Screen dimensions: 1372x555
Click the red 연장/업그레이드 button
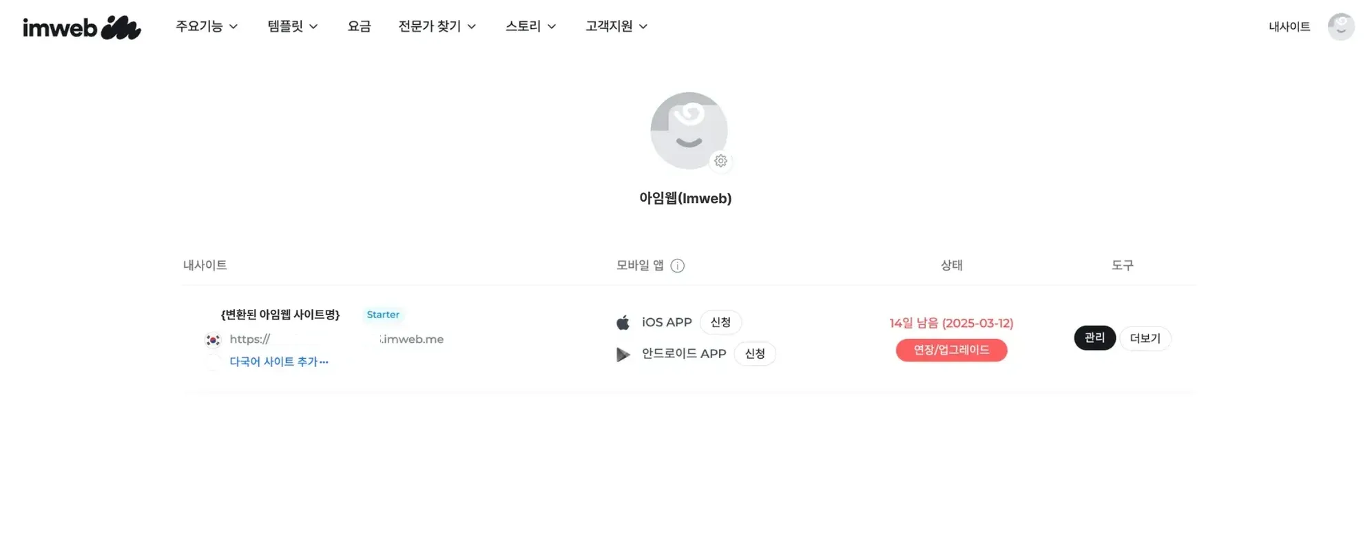click(x=951, y=350)
